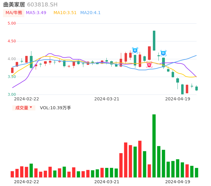This screenshot has width=211, height=186.
Task: Click the 4.50 price axis label
Action: pos(12,41)
